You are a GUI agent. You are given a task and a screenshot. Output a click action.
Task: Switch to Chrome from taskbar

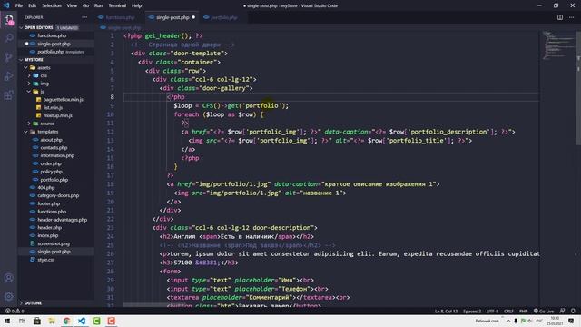[x=66, y=321]
